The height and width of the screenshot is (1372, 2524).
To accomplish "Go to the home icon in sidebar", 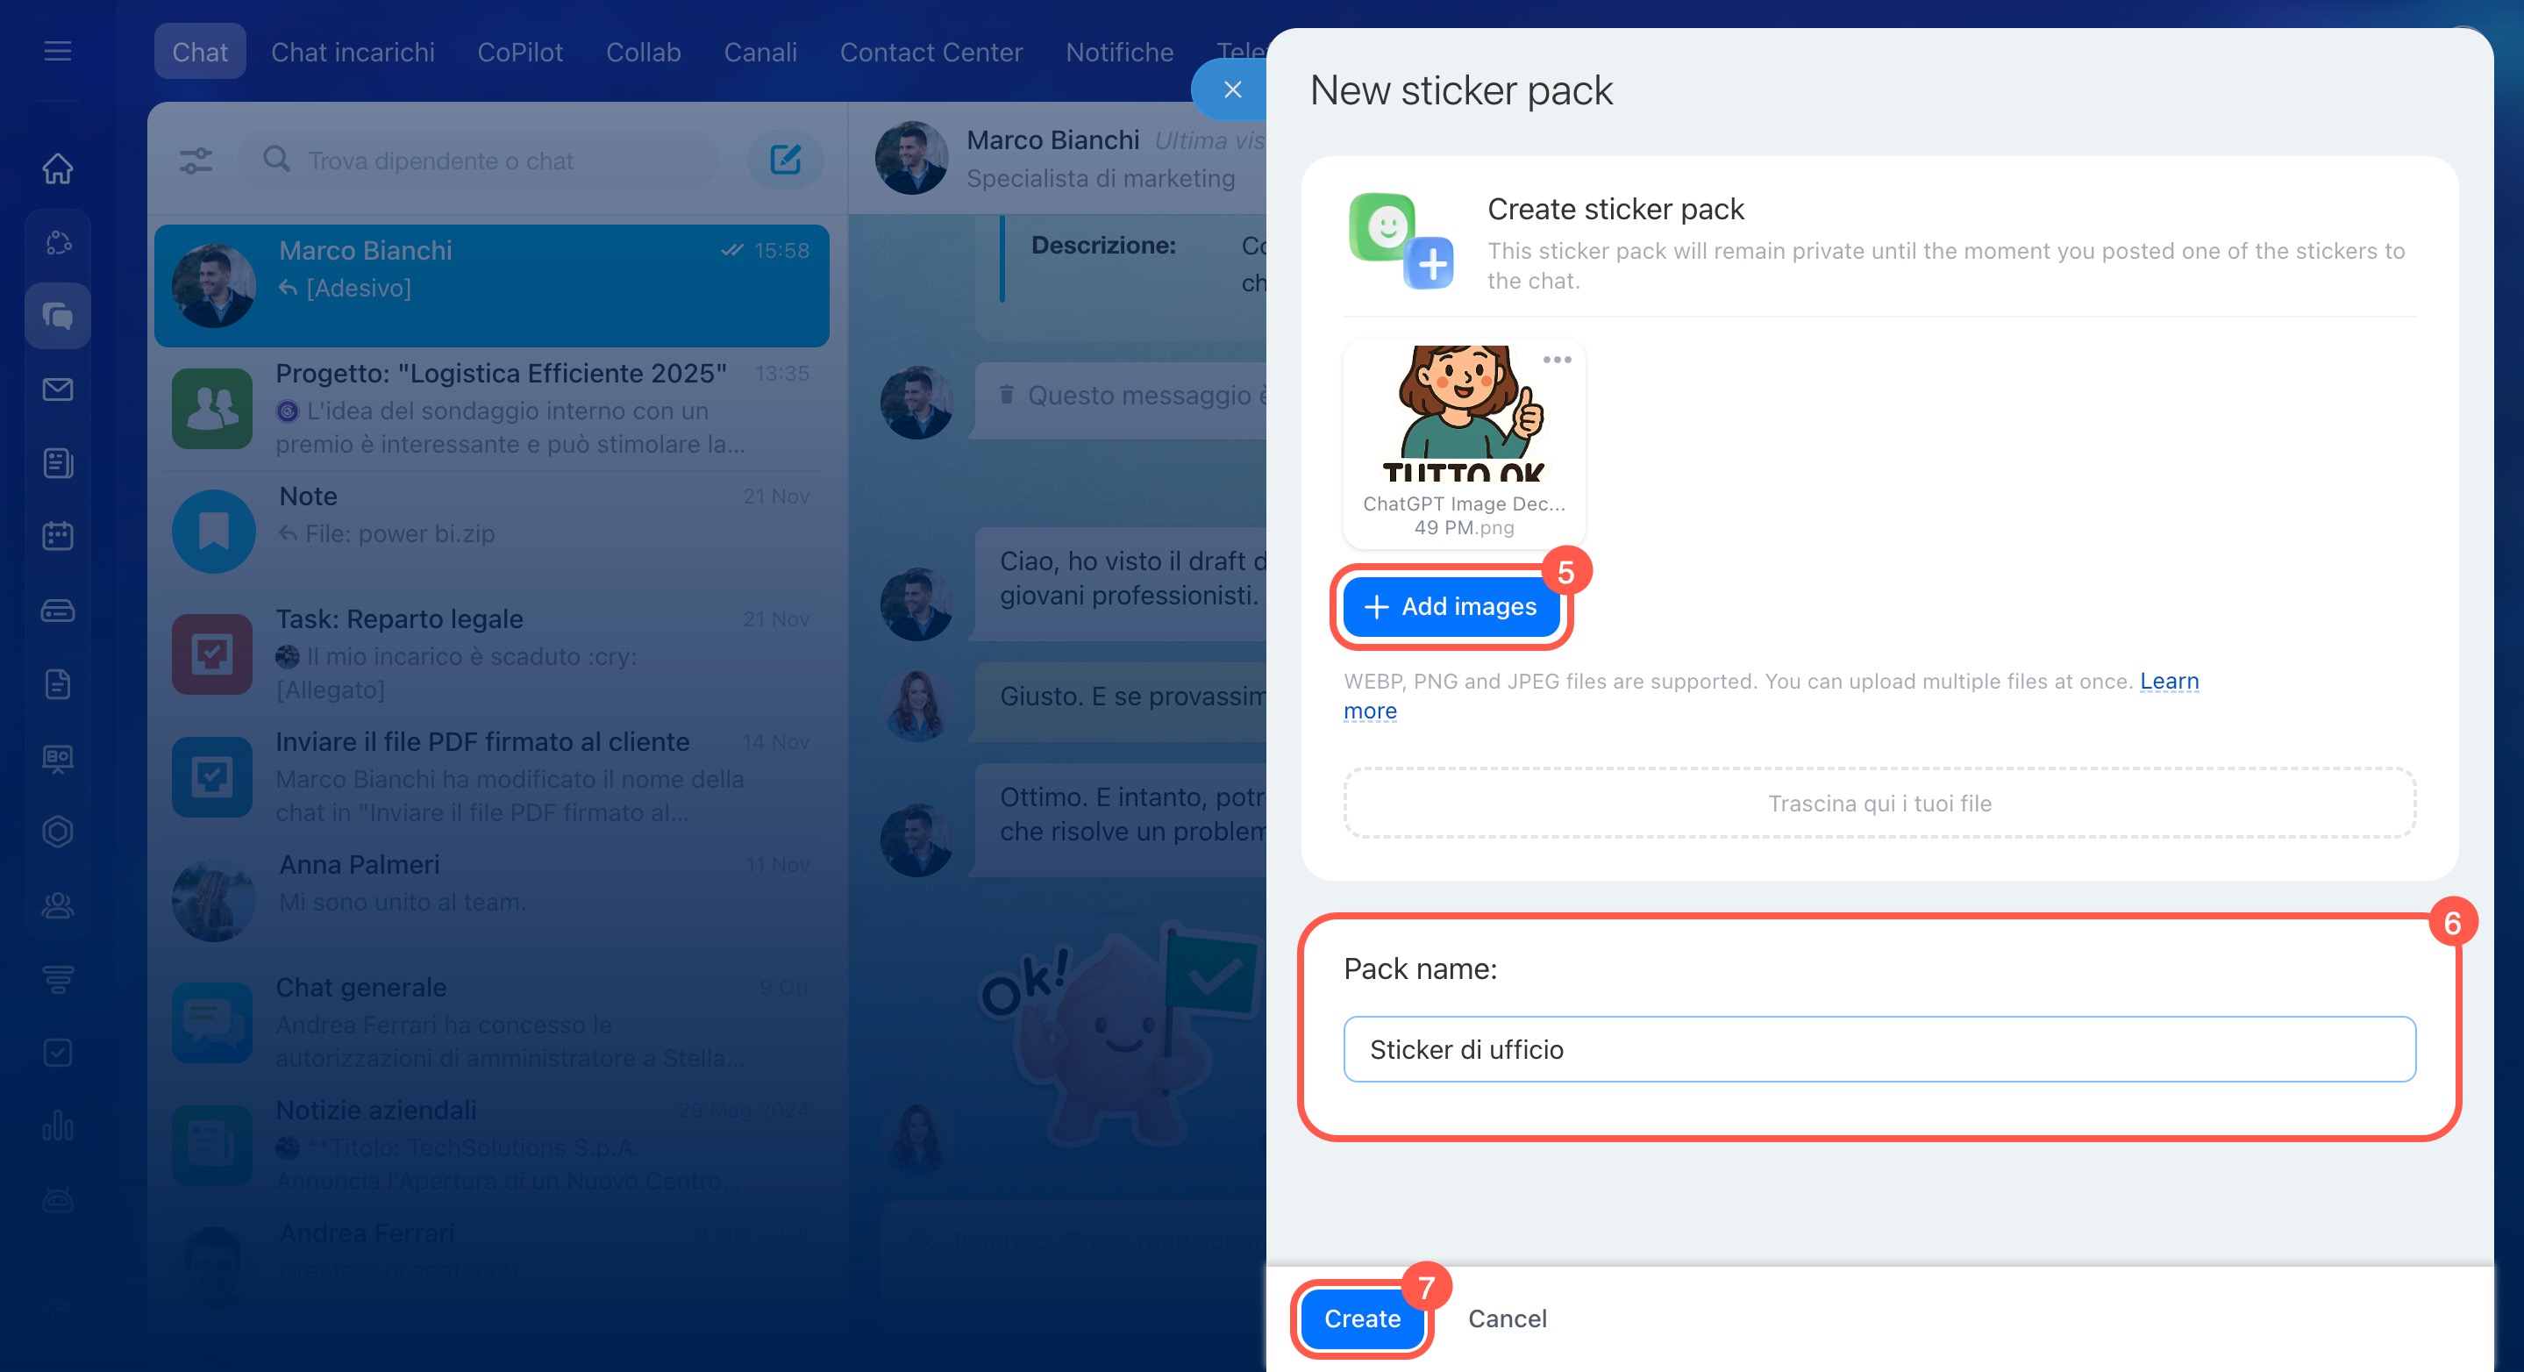I will click(x=58, y=168).
